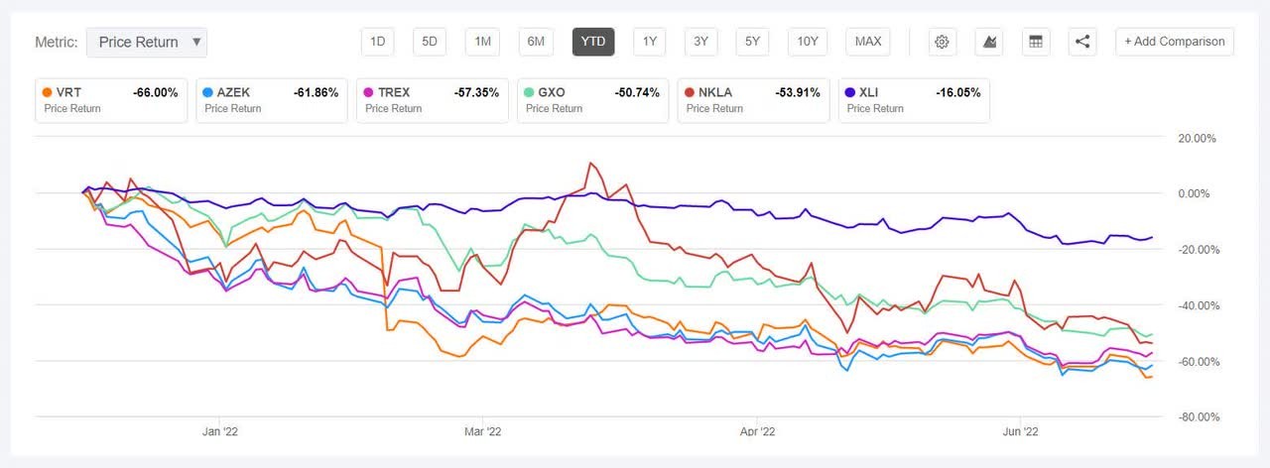Open chart settings gear icon
The image size is (1270, 468).
point(942,42)
